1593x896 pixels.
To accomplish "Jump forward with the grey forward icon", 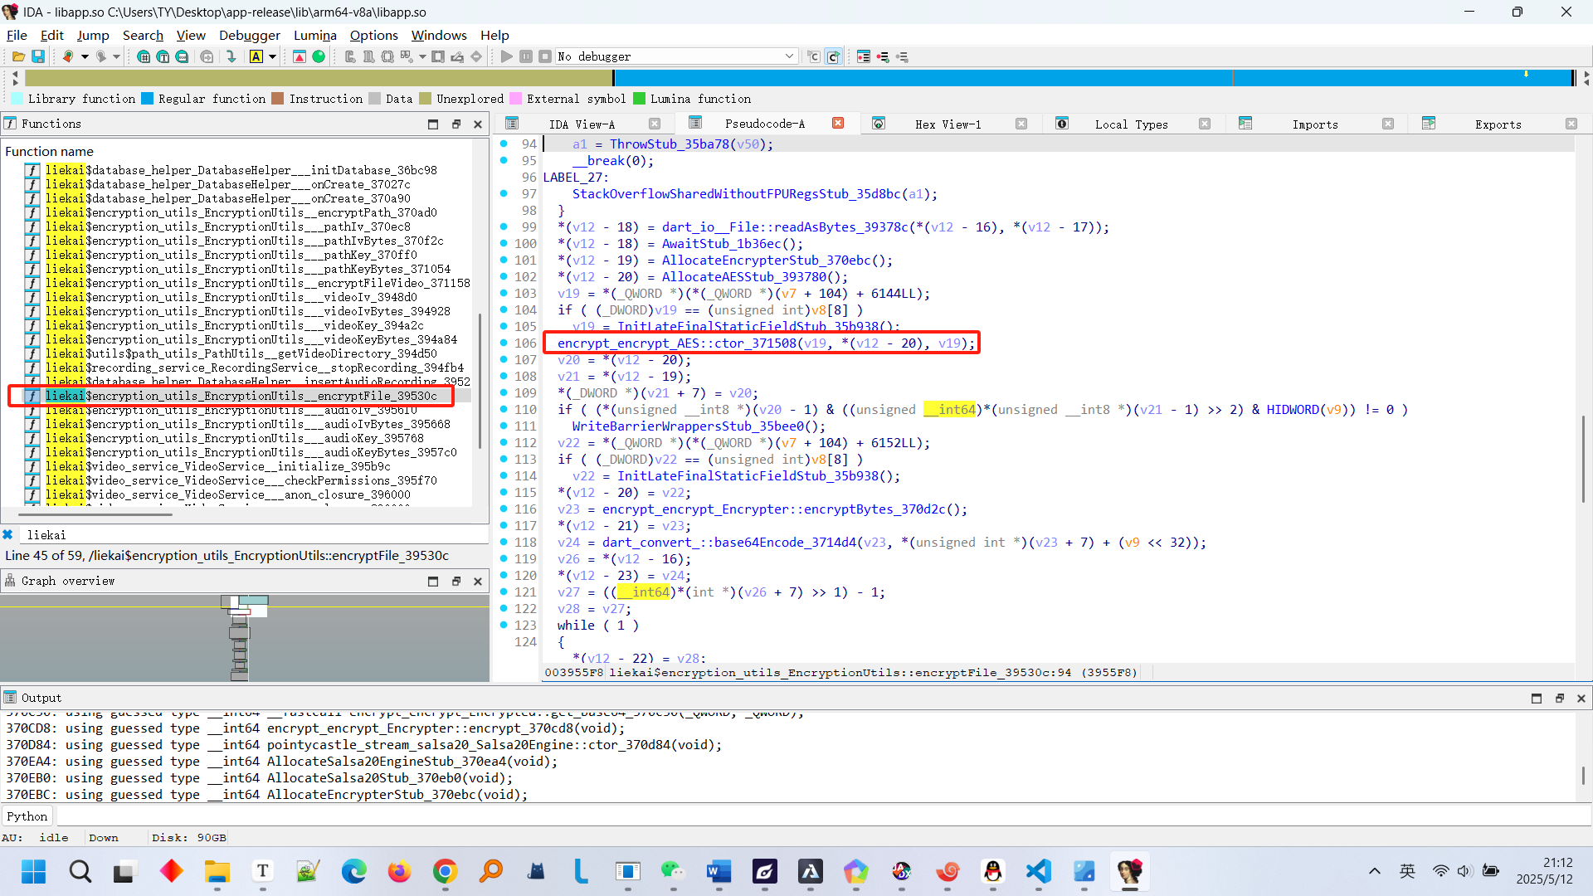I will click(x=100, y=56).
